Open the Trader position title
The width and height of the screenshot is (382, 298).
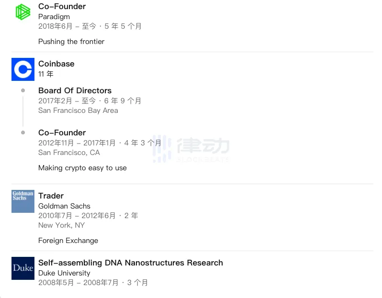(x=51, y=196)
